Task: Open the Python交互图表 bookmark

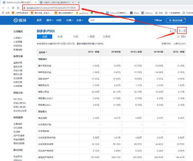Action: tap(117, 13)
